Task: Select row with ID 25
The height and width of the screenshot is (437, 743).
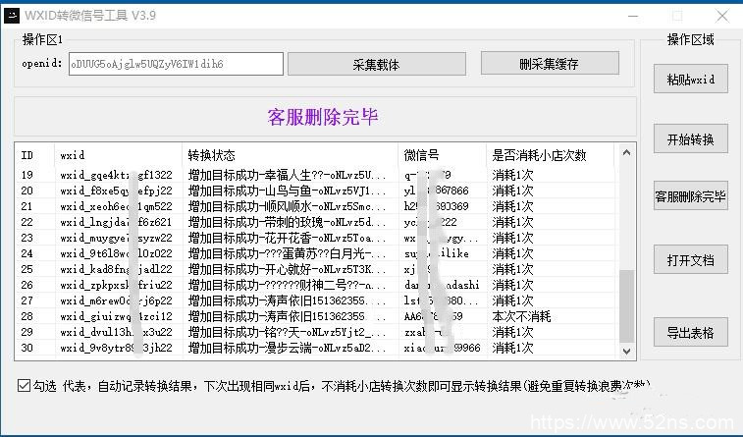Action: 315,269
